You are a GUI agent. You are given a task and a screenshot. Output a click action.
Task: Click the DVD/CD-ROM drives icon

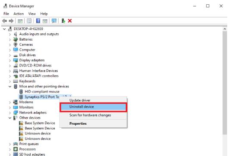click(x=15, y=66)
